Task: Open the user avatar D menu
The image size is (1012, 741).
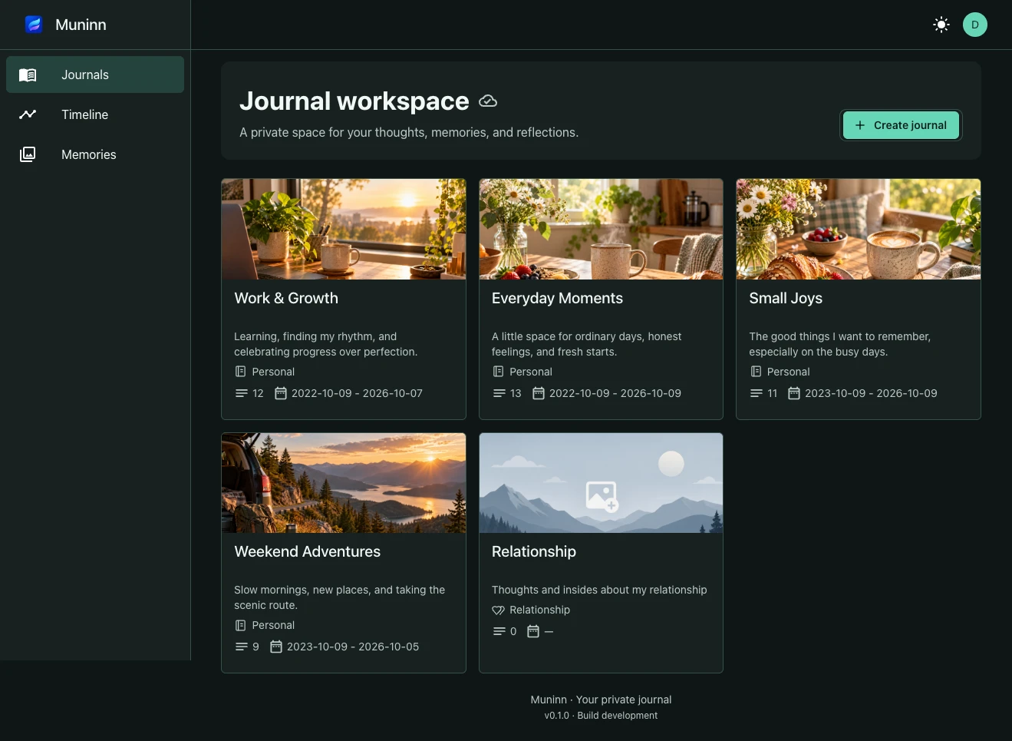Action: click(x=975, y=25)
